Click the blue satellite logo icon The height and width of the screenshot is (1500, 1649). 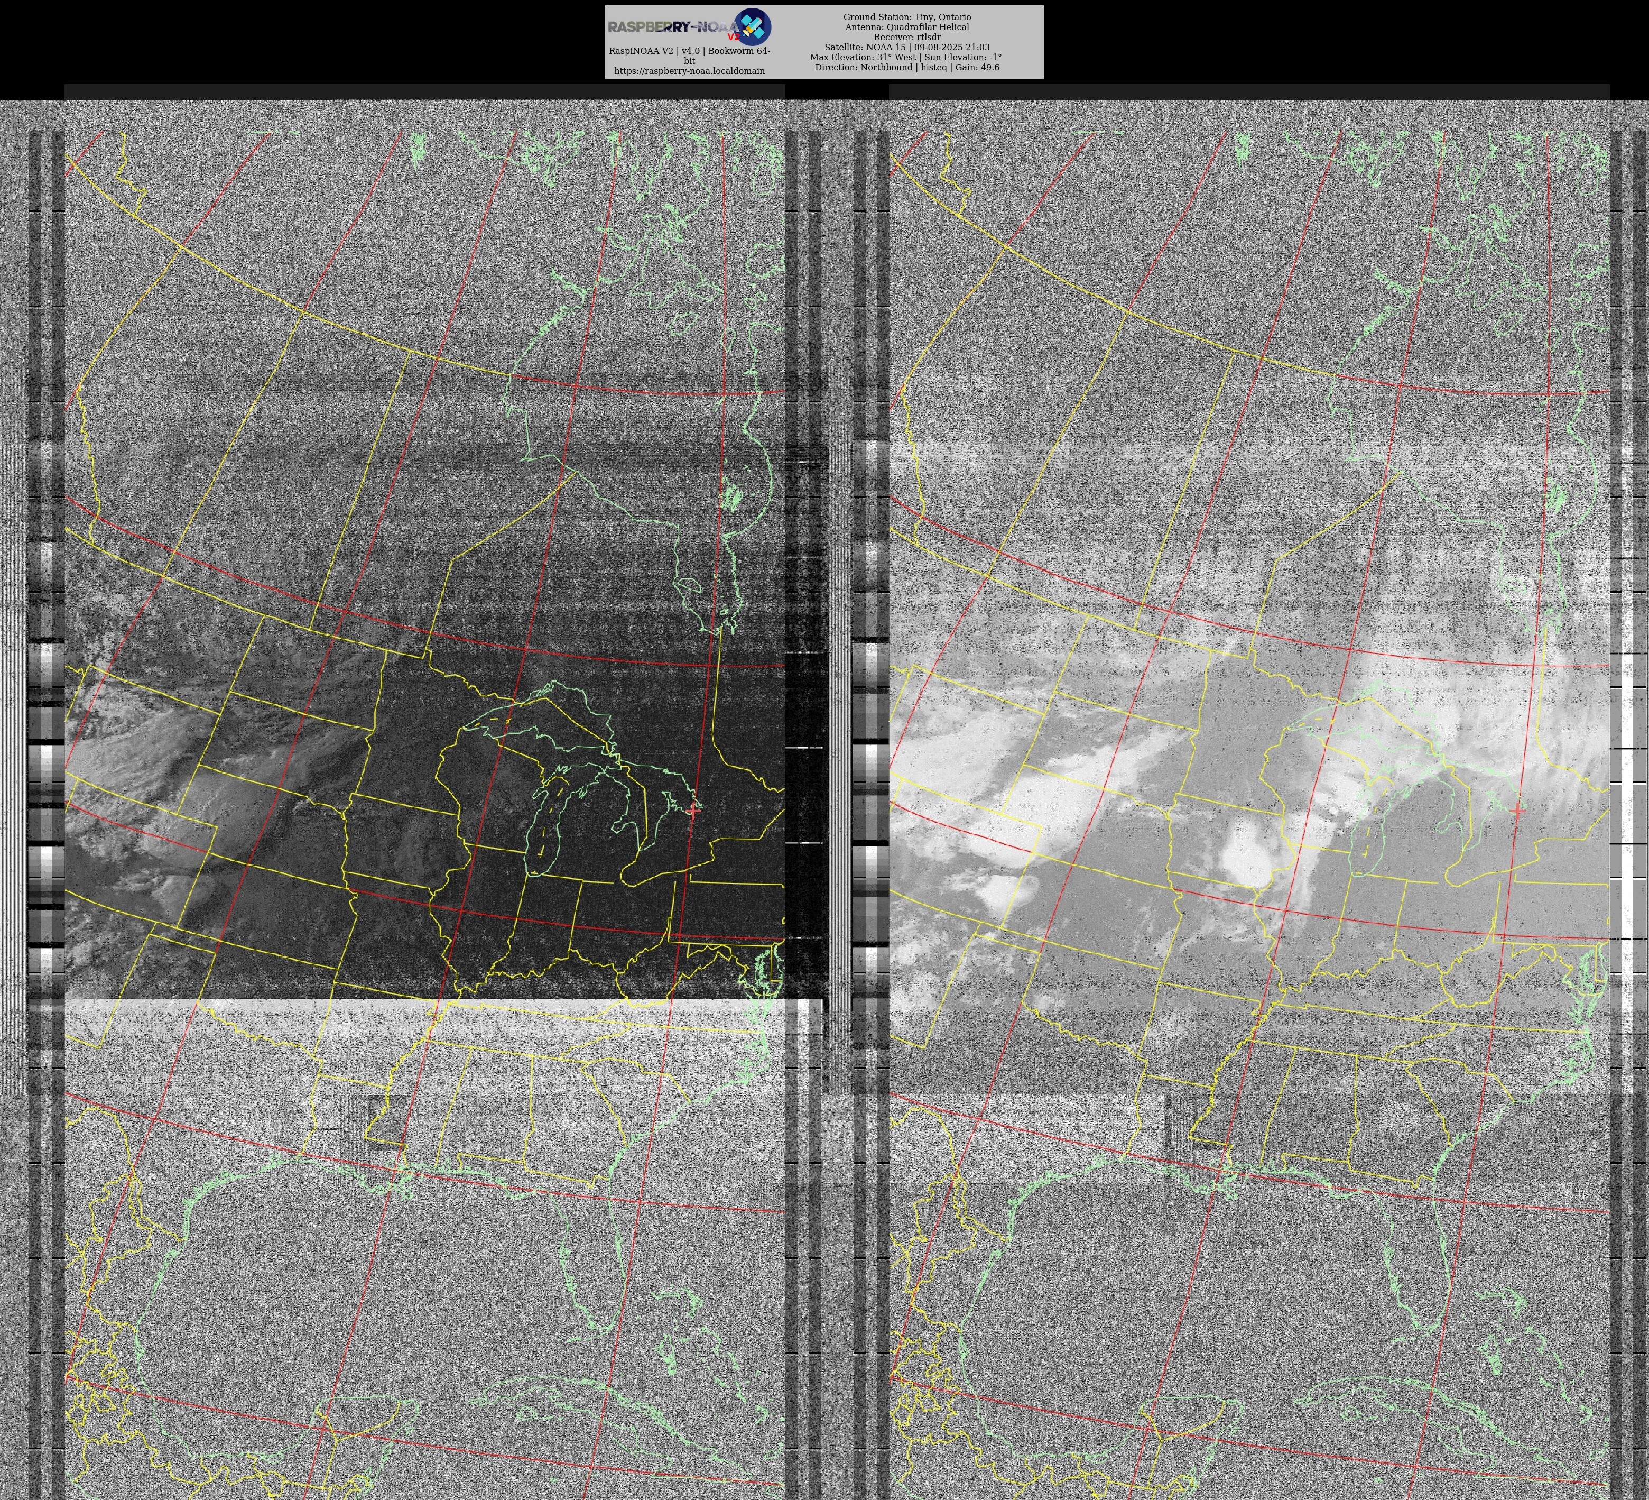coord(752,27)
